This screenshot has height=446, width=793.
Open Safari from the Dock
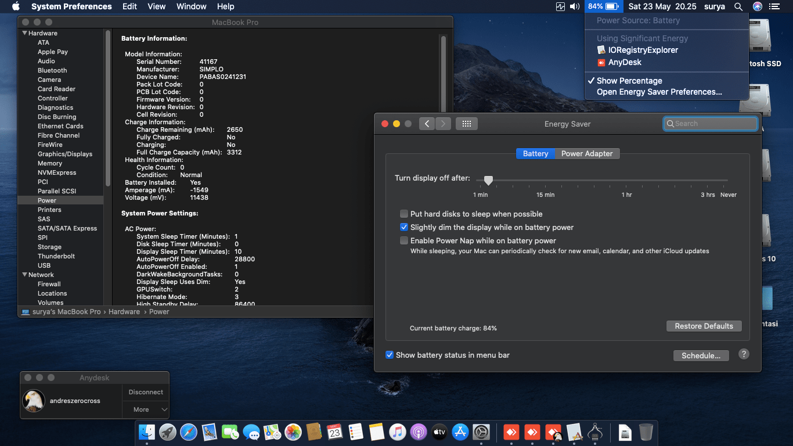click(x=189, y=432)
